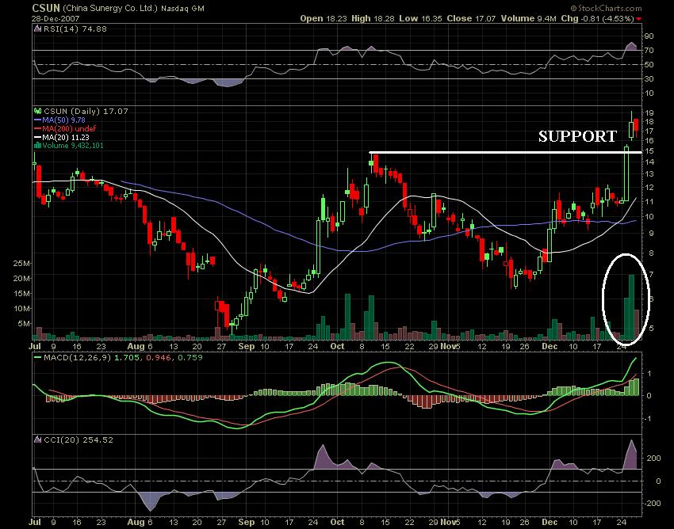Click the red down-arrow change indicator

[x=639, y=19]
